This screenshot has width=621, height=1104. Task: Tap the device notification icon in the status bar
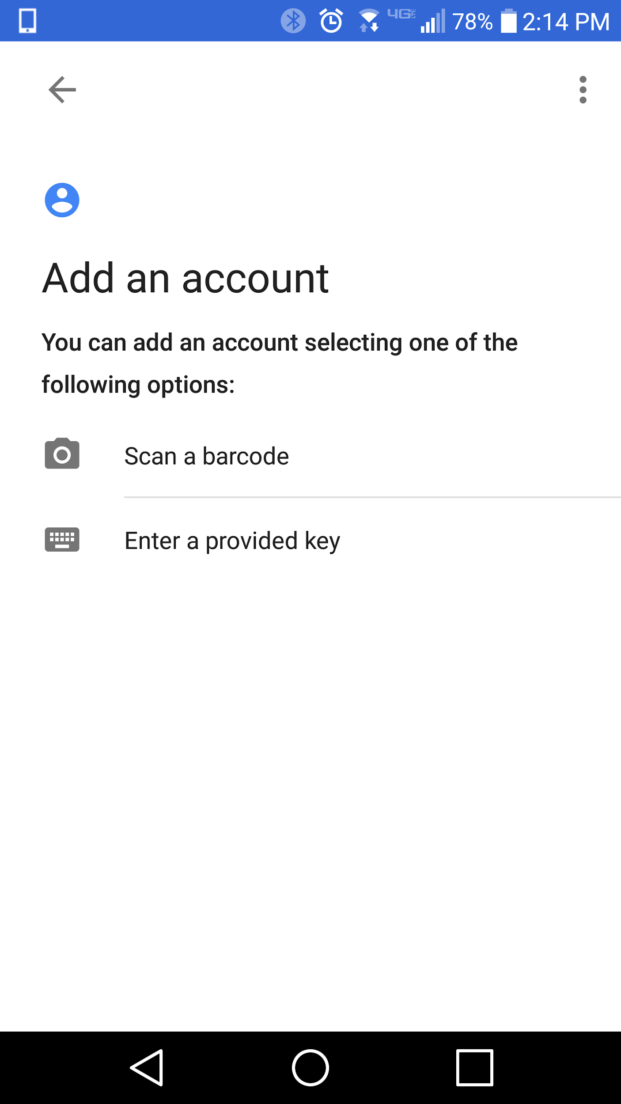tap(27, 21)
